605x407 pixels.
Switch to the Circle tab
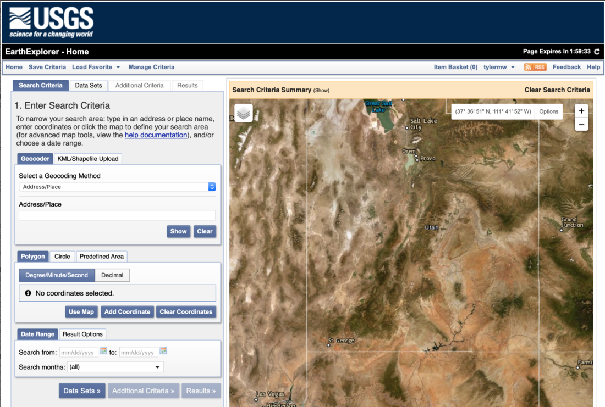pos(62,257)
